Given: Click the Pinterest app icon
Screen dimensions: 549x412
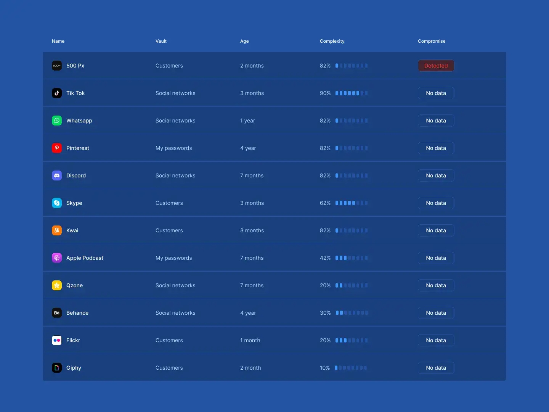Looking at the screenshot, I should (x=57, y=148).
